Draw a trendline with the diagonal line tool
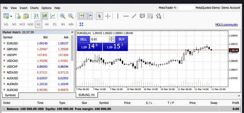This screenshot has height=113, width=244. tap(134, 16)
